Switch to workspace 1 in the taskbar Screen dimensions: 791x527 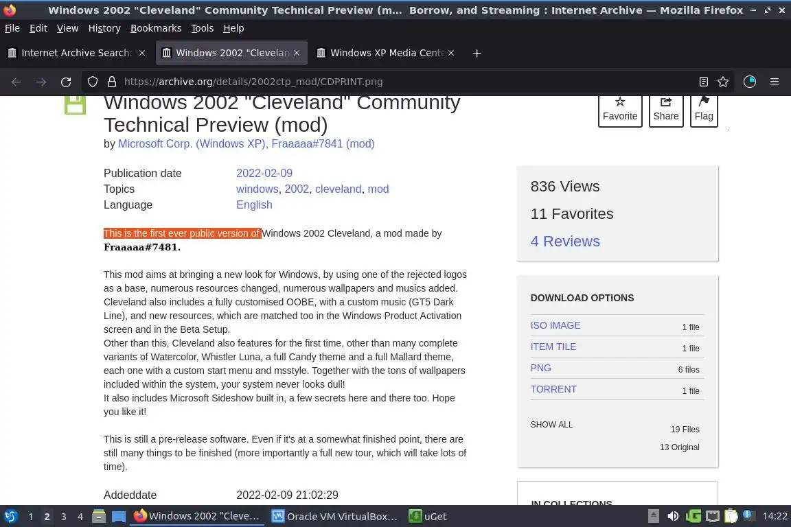30,517
